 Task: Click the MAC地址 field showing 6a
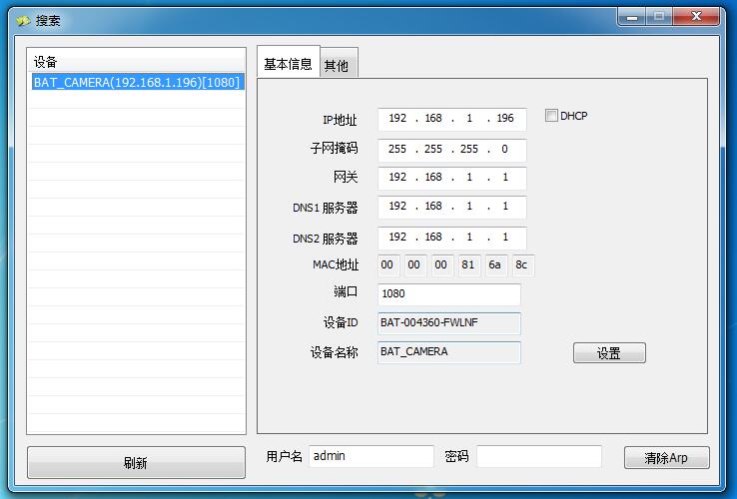tap(495, 265)
